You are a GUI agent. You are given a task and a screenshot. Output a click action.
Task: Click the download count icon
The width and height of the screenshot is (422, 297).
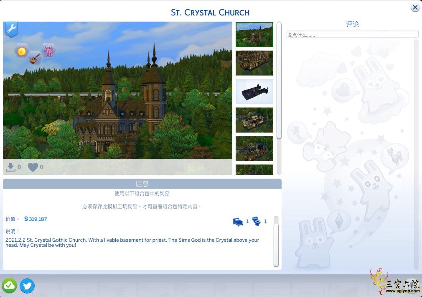point(10,167)
